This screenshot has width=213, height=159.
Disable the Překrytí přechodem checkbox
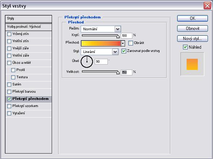pos(9,99)
